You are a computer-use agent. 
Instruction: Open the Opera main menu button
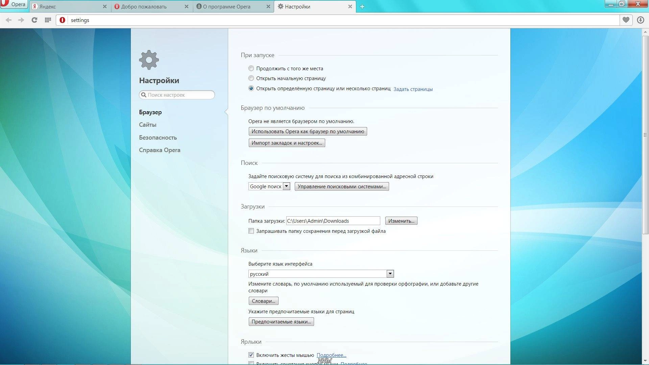[x=14, y=4]
